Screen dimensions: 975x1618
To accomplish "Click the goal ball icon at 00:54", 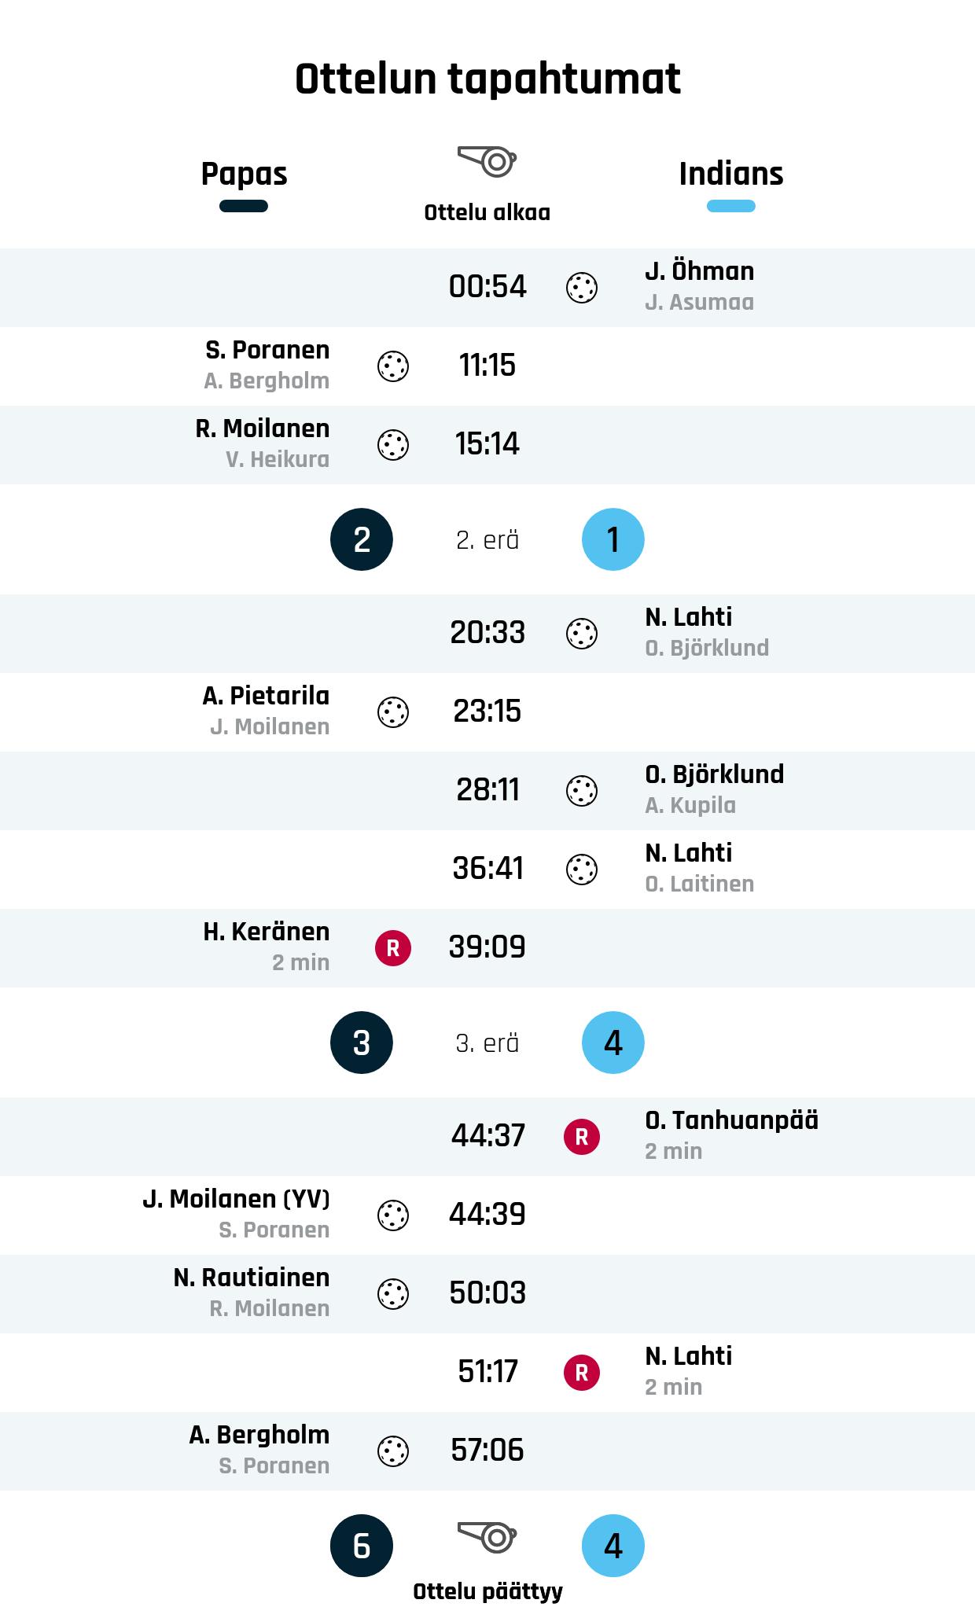I will click(x=582, y=288).
